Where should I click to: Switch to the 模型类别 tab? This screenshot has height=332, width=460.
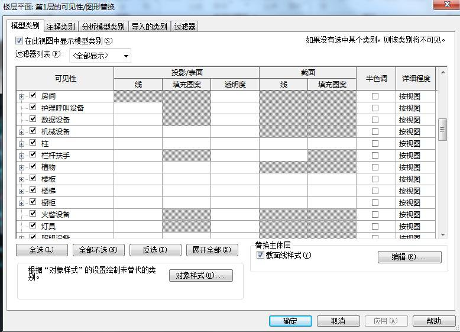(x=25, y=26)
